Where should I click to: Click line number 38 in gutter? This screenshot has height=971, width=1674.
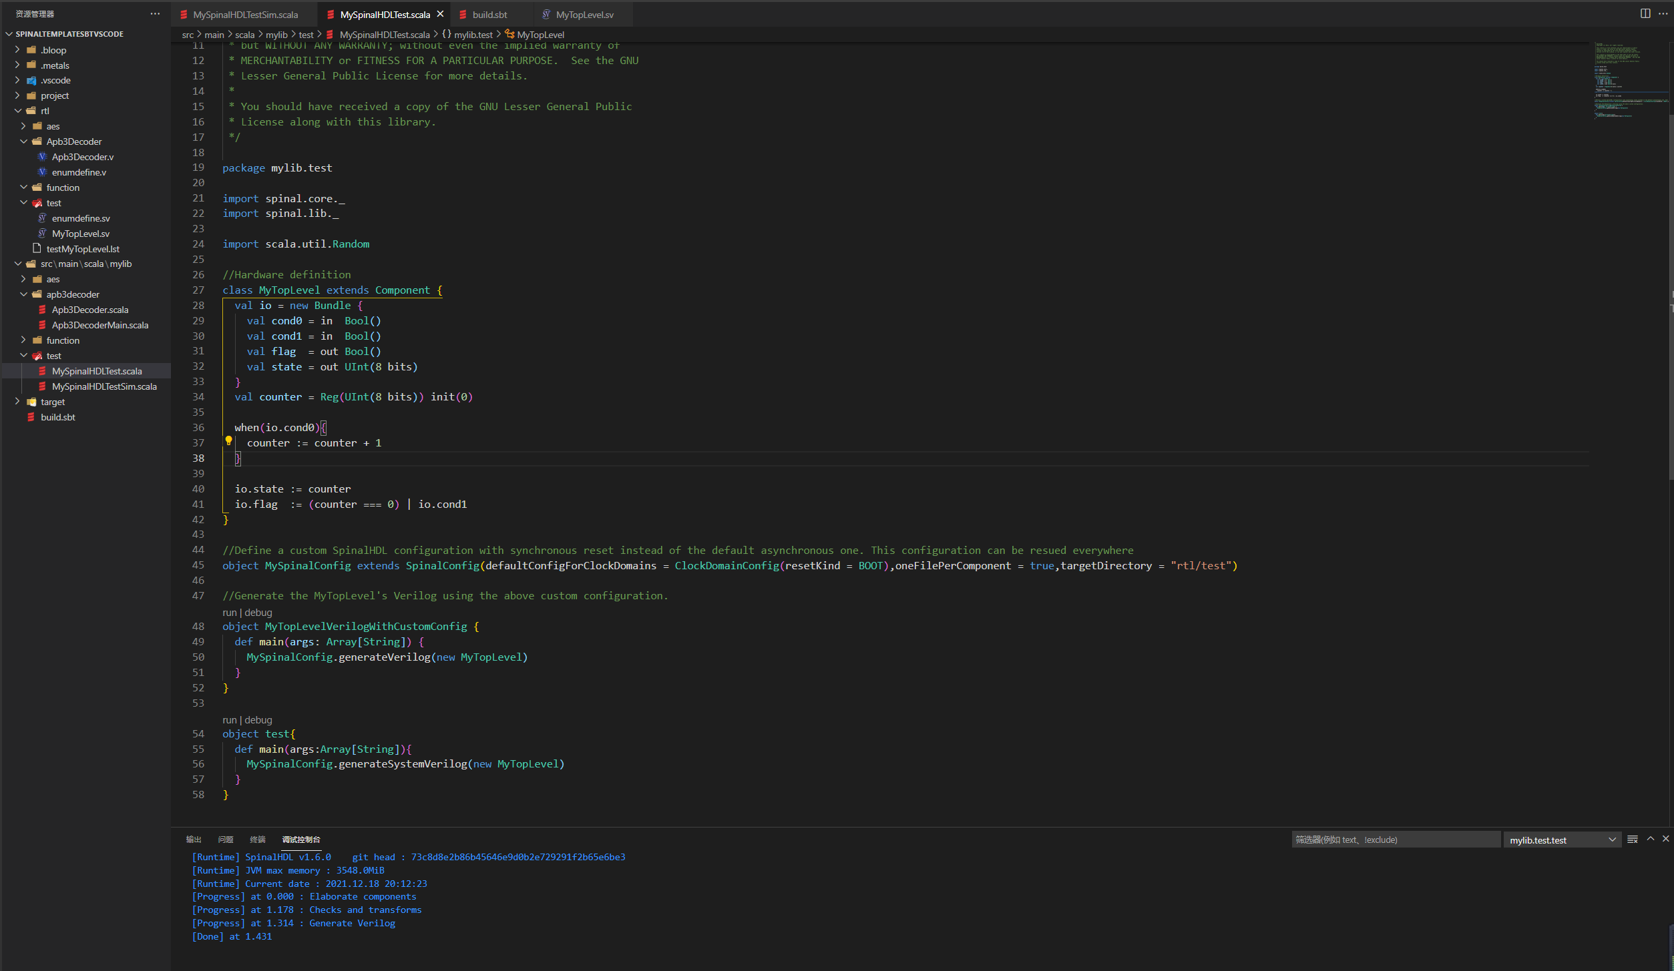pyautogui.click(x=198, y=458)
